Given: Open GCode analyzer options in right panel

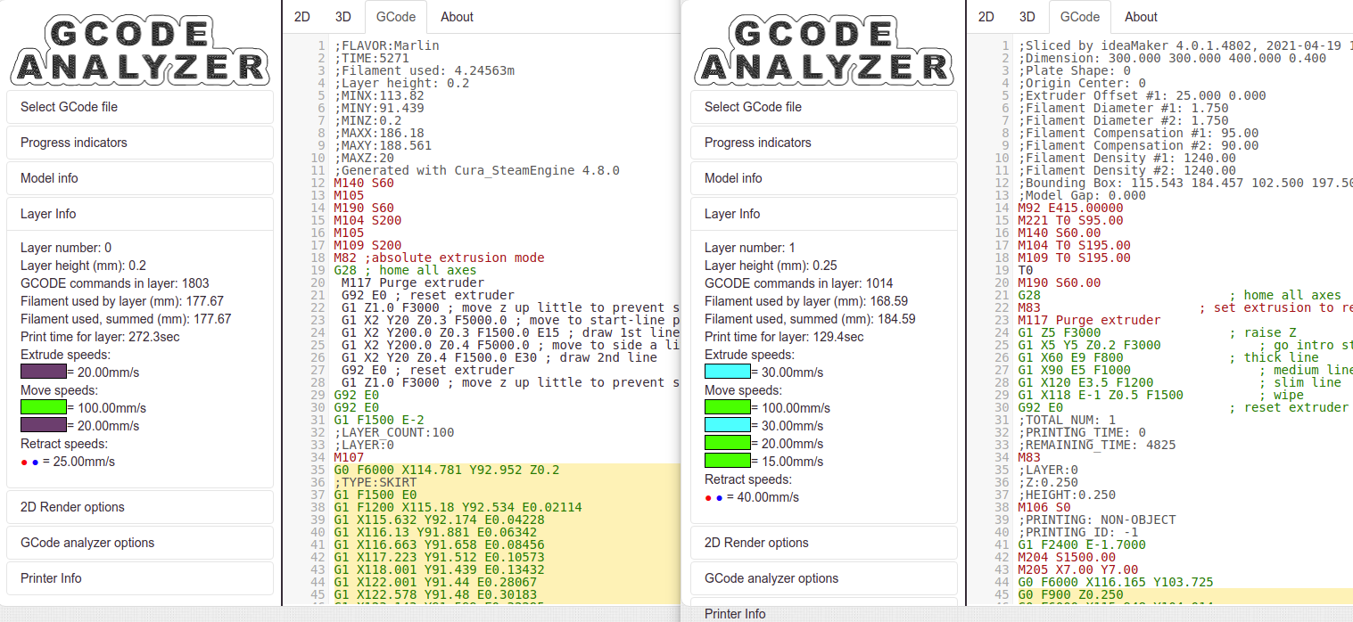Looking at the screenshot, I should tap(824, 578).
